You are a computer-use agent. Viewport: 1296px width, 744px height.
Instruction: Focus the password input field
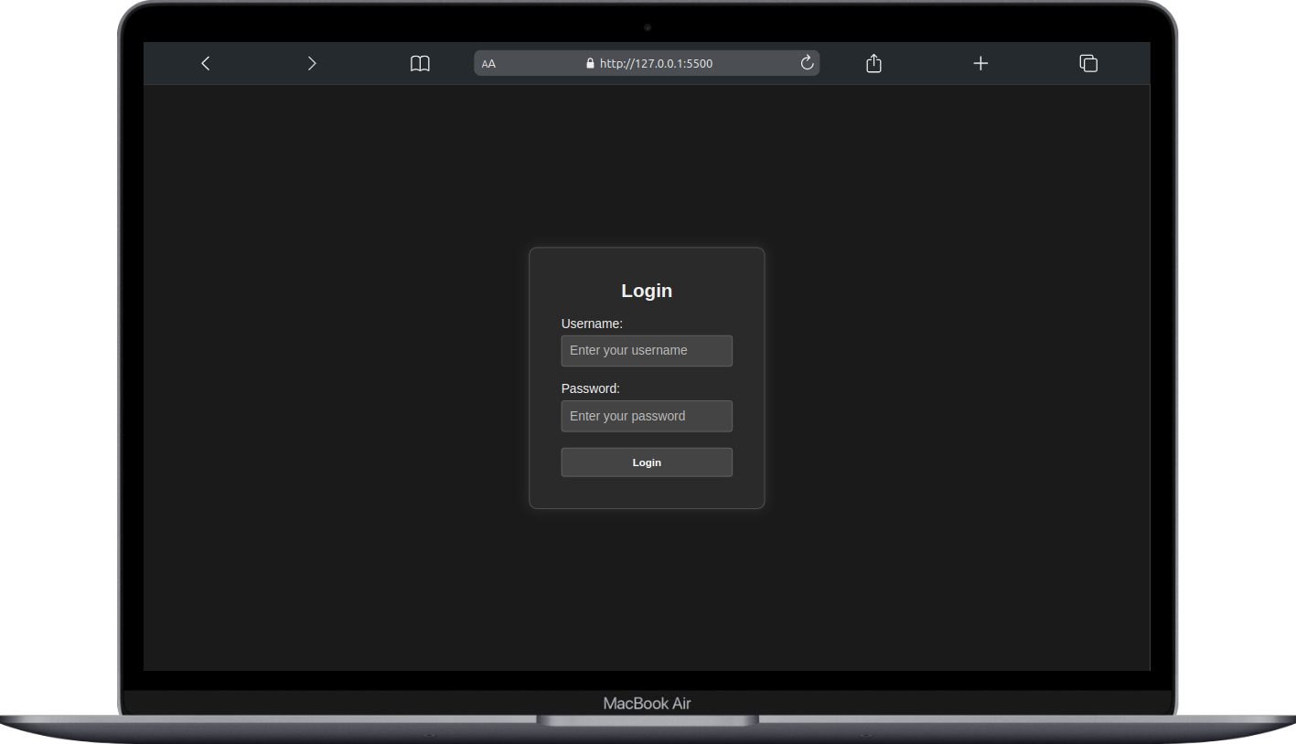pos(647,416)
